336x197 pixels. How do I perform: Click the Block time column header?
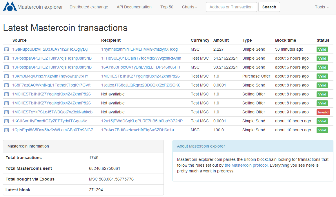[x=286, y=40]
